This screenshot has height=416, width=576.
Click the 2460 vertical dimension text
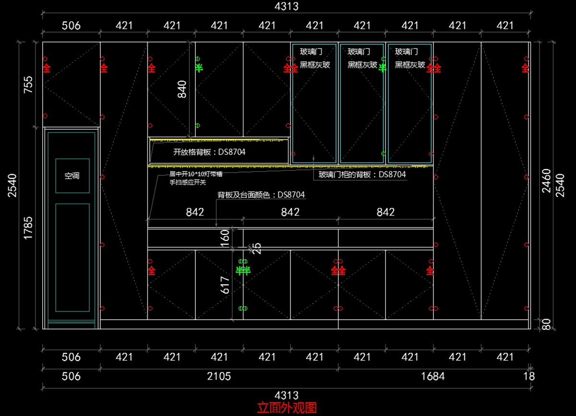pyautogui.click(x=546, y=181)
